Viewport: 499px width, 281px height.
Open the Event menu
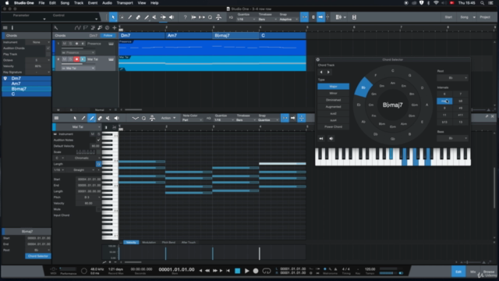[93, 3]
